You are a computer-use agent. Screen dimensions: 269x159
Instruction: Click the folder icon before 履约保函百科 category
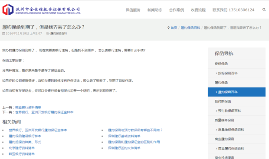(x=48, y=33)
